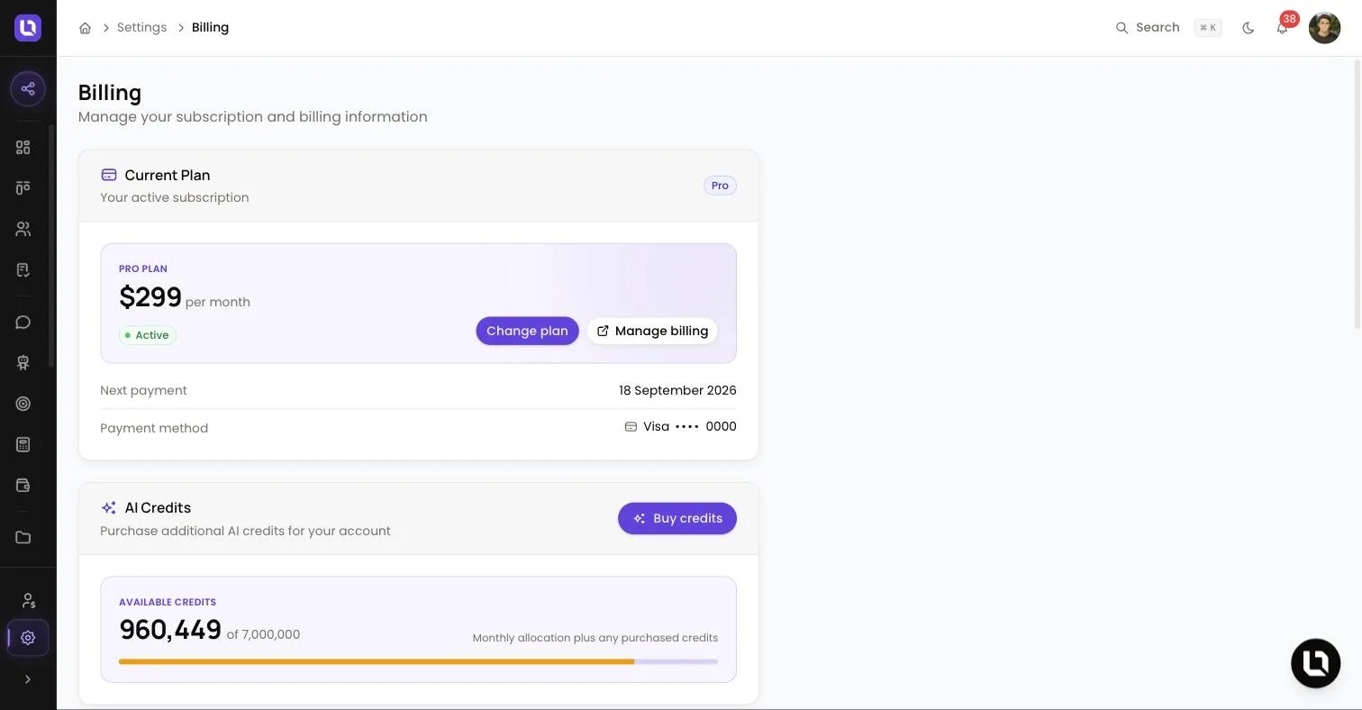Open the user with dollar sign icon

click(28, 600)
